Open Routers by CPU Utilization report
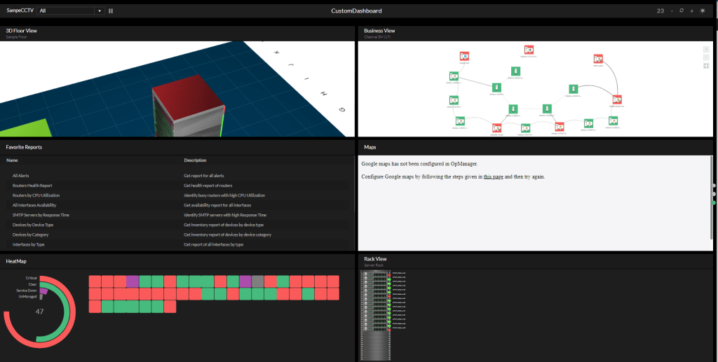The image size is (718, 362). tap(36, 195)
